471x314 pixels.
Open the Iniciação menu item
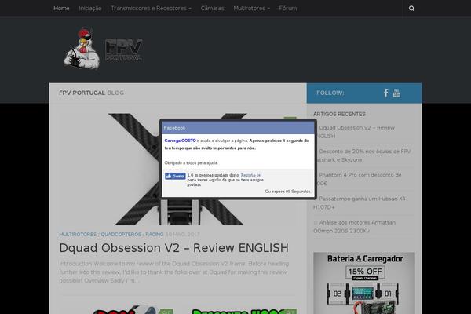pyautogui.click(x=90, y=9)
